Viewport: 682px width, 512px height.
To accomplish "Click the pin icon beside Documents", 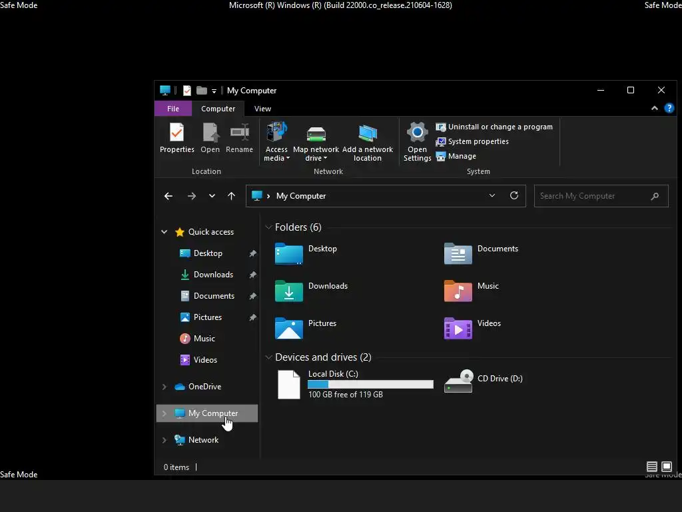I will (252, 296).
